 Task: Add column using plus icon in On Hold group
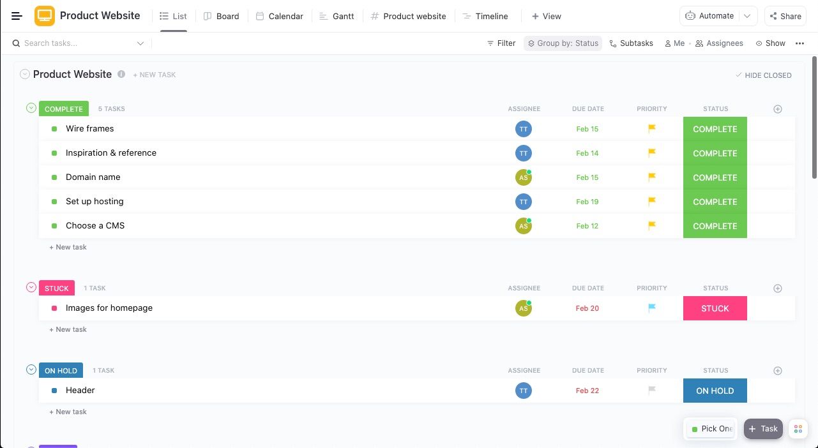[778, 371]
